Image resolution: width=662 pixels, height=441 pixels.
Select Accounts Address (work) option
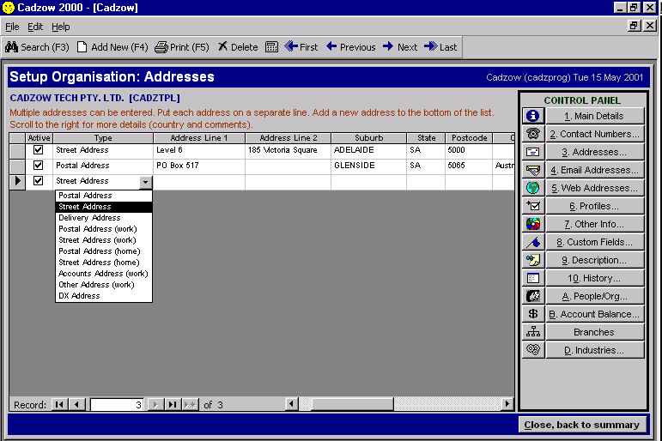(x=103, y=274)
